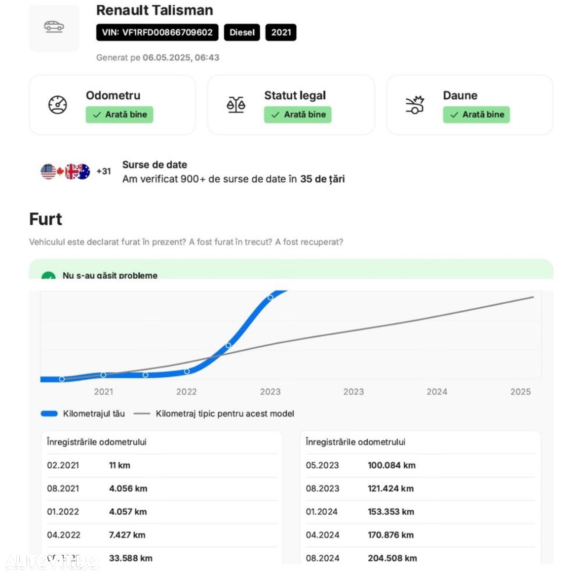This screenshot has height=572, width=582.
Task: Click the country flags cluster icon
Action: 65,171
